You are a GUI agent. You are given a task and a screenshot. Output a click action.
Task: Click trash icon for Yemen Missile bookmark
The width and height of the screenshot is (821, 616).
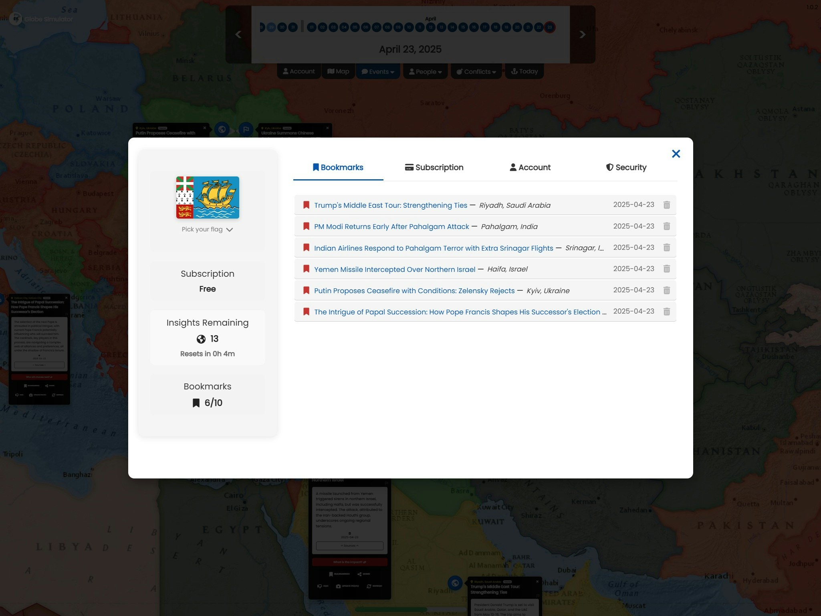(666, 269)
